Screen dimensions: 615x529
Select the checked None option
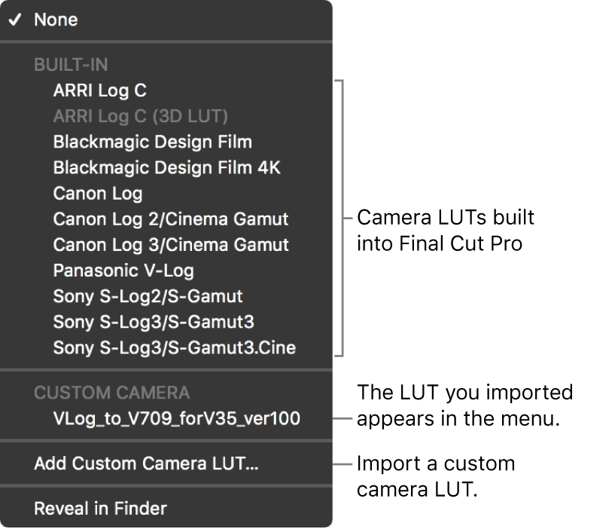click(166, 20)
